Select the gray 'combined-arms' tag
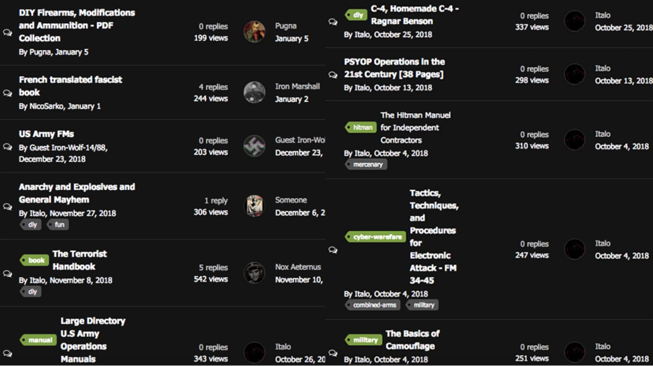 coord(373,305)
